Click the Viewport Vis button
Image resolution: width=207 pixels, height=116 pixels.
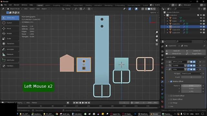point(175,53)
